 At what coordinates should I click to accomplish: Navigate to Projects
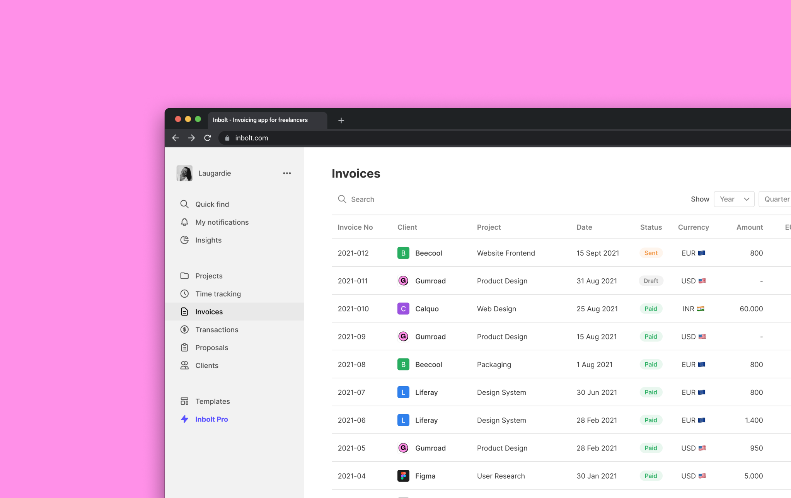234,276
